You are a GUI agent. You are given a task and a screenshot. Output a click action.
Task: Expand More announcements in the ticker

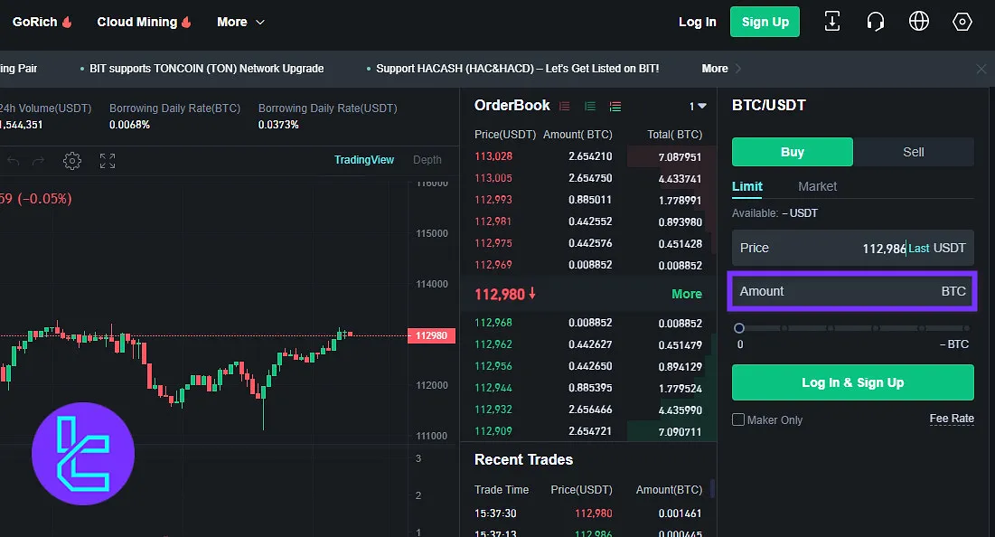click(x=721, y=69)
